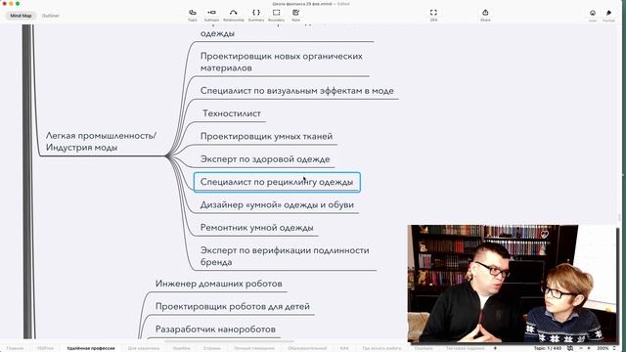Select the Техностилист topic
Image resolution: width=626 pixels, height=352 pixels.
pyautogui.click(x=232, y=113)
